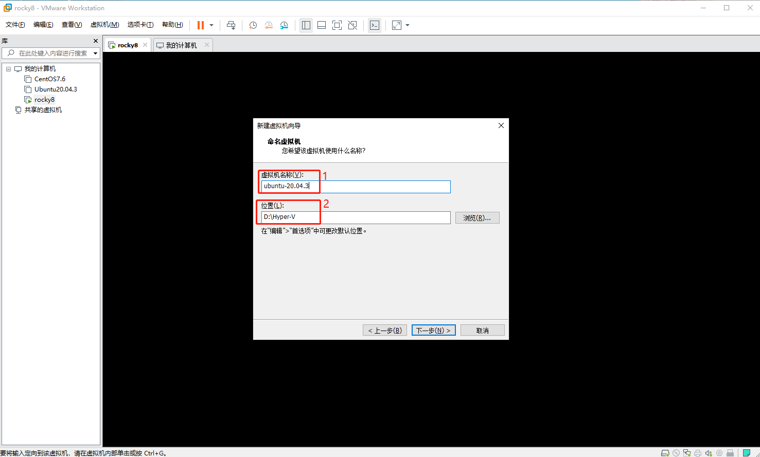This screenshot has width=760, height=457.
Task: Enter full screen mode icon
Action: (x=337, y=25)
